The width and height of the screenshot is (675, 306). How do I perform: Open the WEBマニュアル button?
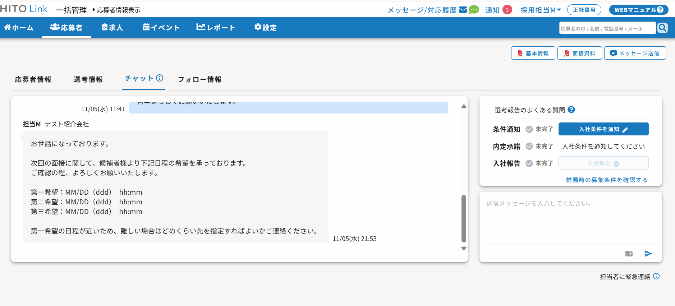tap(639, 10)
